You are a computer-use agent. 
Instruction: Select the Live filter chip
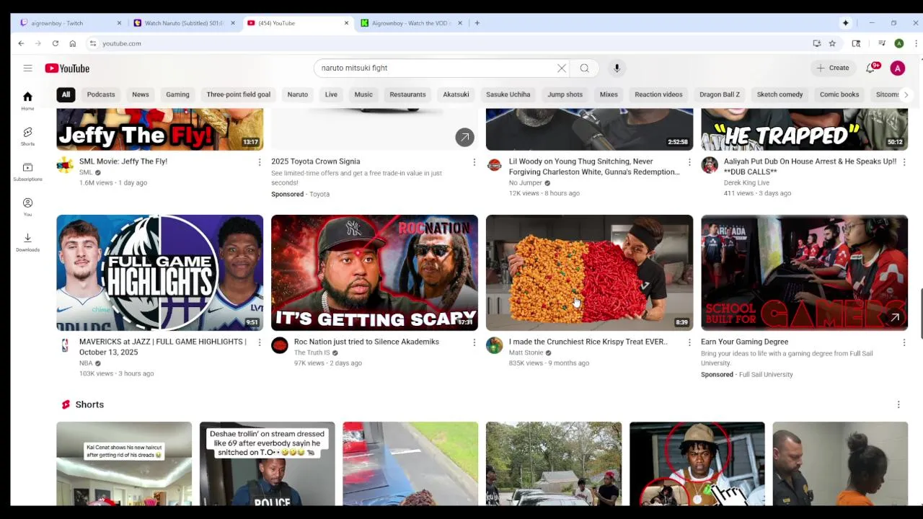coord(331,94)
